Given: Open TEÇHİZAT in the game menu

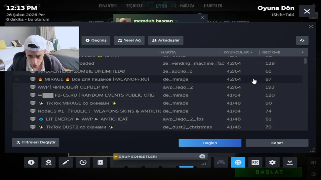Looking at the screenshot, I should (134, 6).
